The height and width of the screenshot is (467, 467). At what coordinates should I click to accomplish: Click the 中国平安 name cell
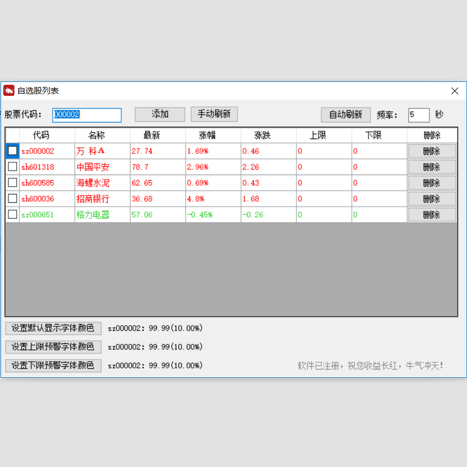[x=102, y=167]
